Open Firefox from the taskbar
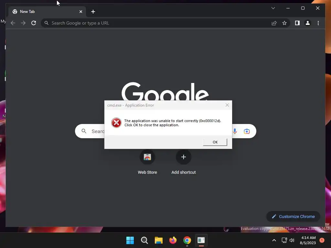The width and height of the screenshot is (331, 248). point(173,240)
